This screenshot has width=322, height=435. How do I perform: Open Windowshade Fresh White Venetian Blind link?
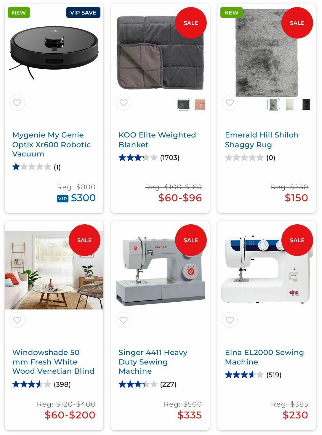pos(53,362)
